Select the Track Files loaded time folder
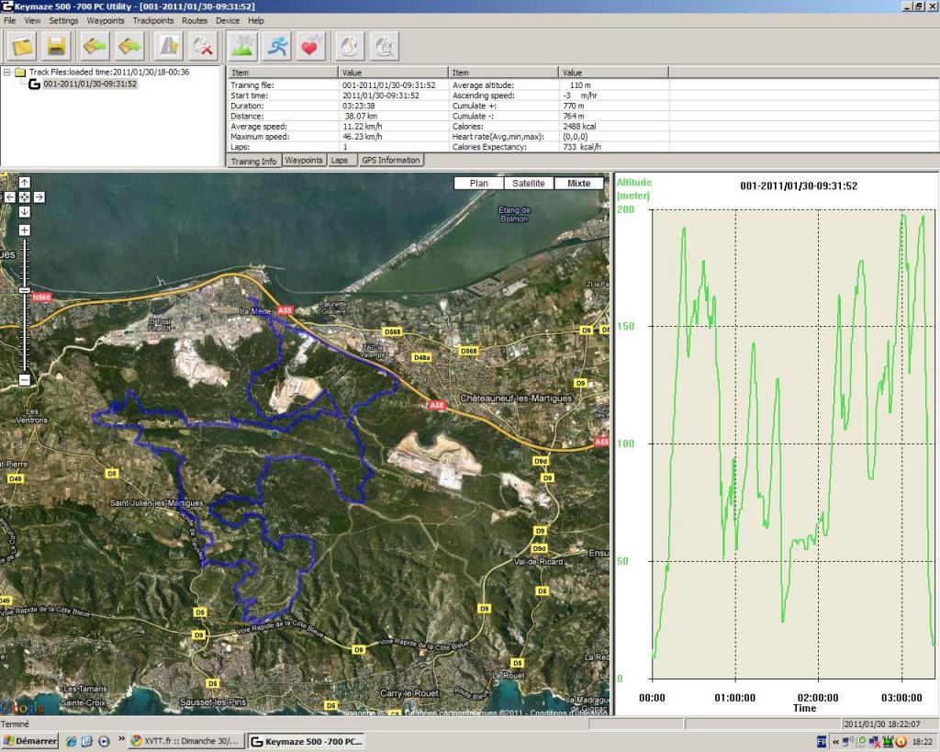This screenshot has width=940, height=752. pyautogui.click(x=109, y=72)
